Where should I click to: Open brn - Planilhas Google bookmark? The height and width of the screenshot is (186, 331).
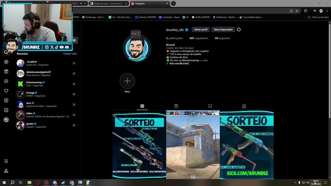(x=120, y=17)
